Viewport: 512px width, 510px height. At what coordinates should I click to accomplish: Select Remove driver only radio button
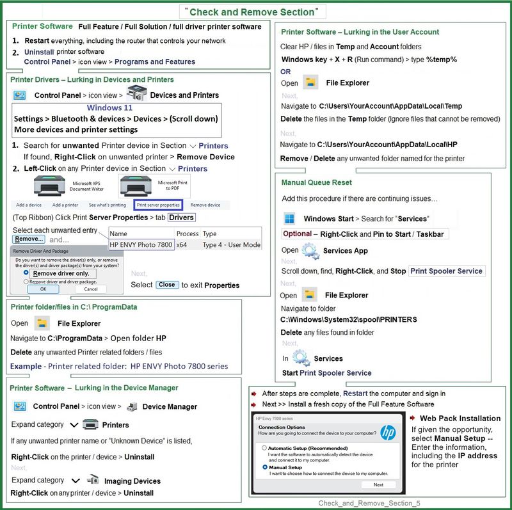point(26,273)
